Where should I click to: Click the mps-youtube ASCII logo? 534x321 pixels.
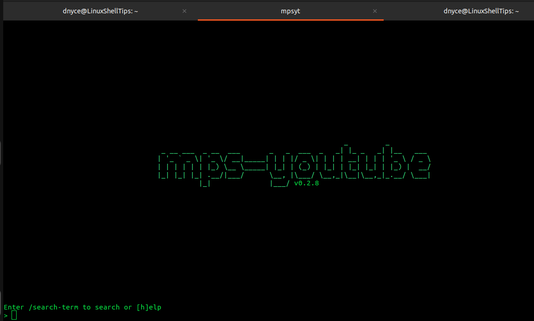click(294, 166)
